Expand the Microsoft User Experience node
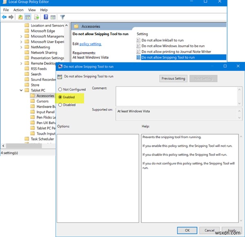The image size is (245, 237). pos(21,42)
